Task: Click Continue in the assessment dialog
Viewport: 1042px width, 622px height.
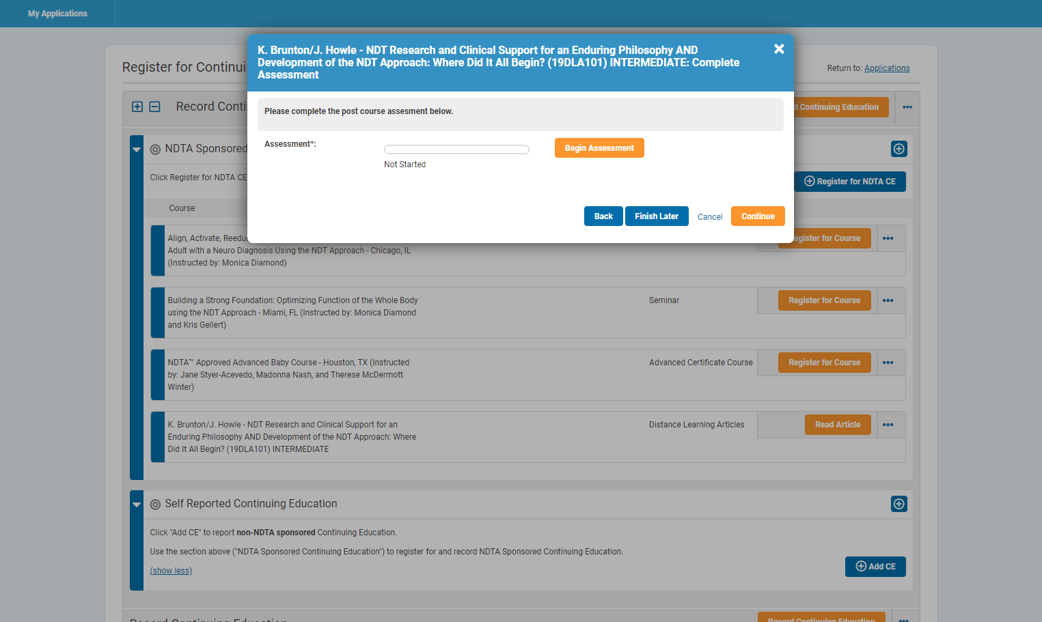Action: (758, 216)
